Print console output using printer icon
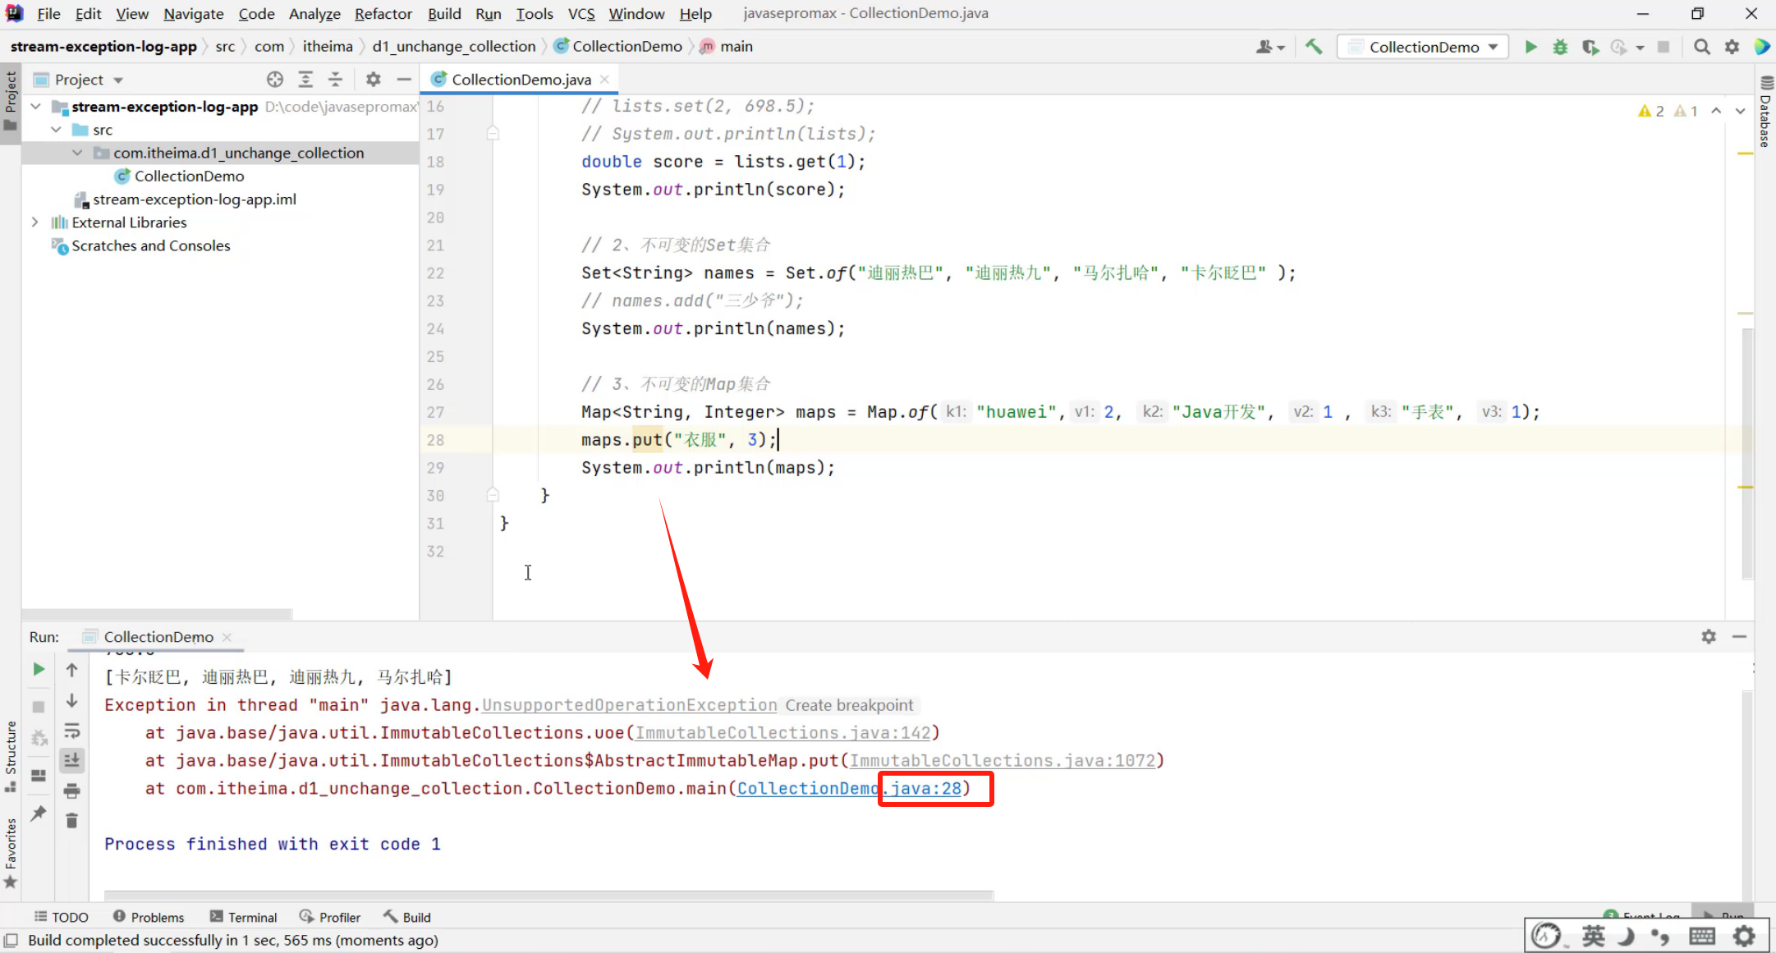The height and width of the screenshot is (953, 1776). point(72,790)
